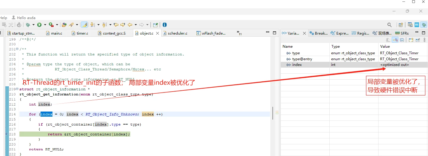The image size is (428, 156).
Task: Collapse the comment fold at line 201
Action: [x=17, y=49]
